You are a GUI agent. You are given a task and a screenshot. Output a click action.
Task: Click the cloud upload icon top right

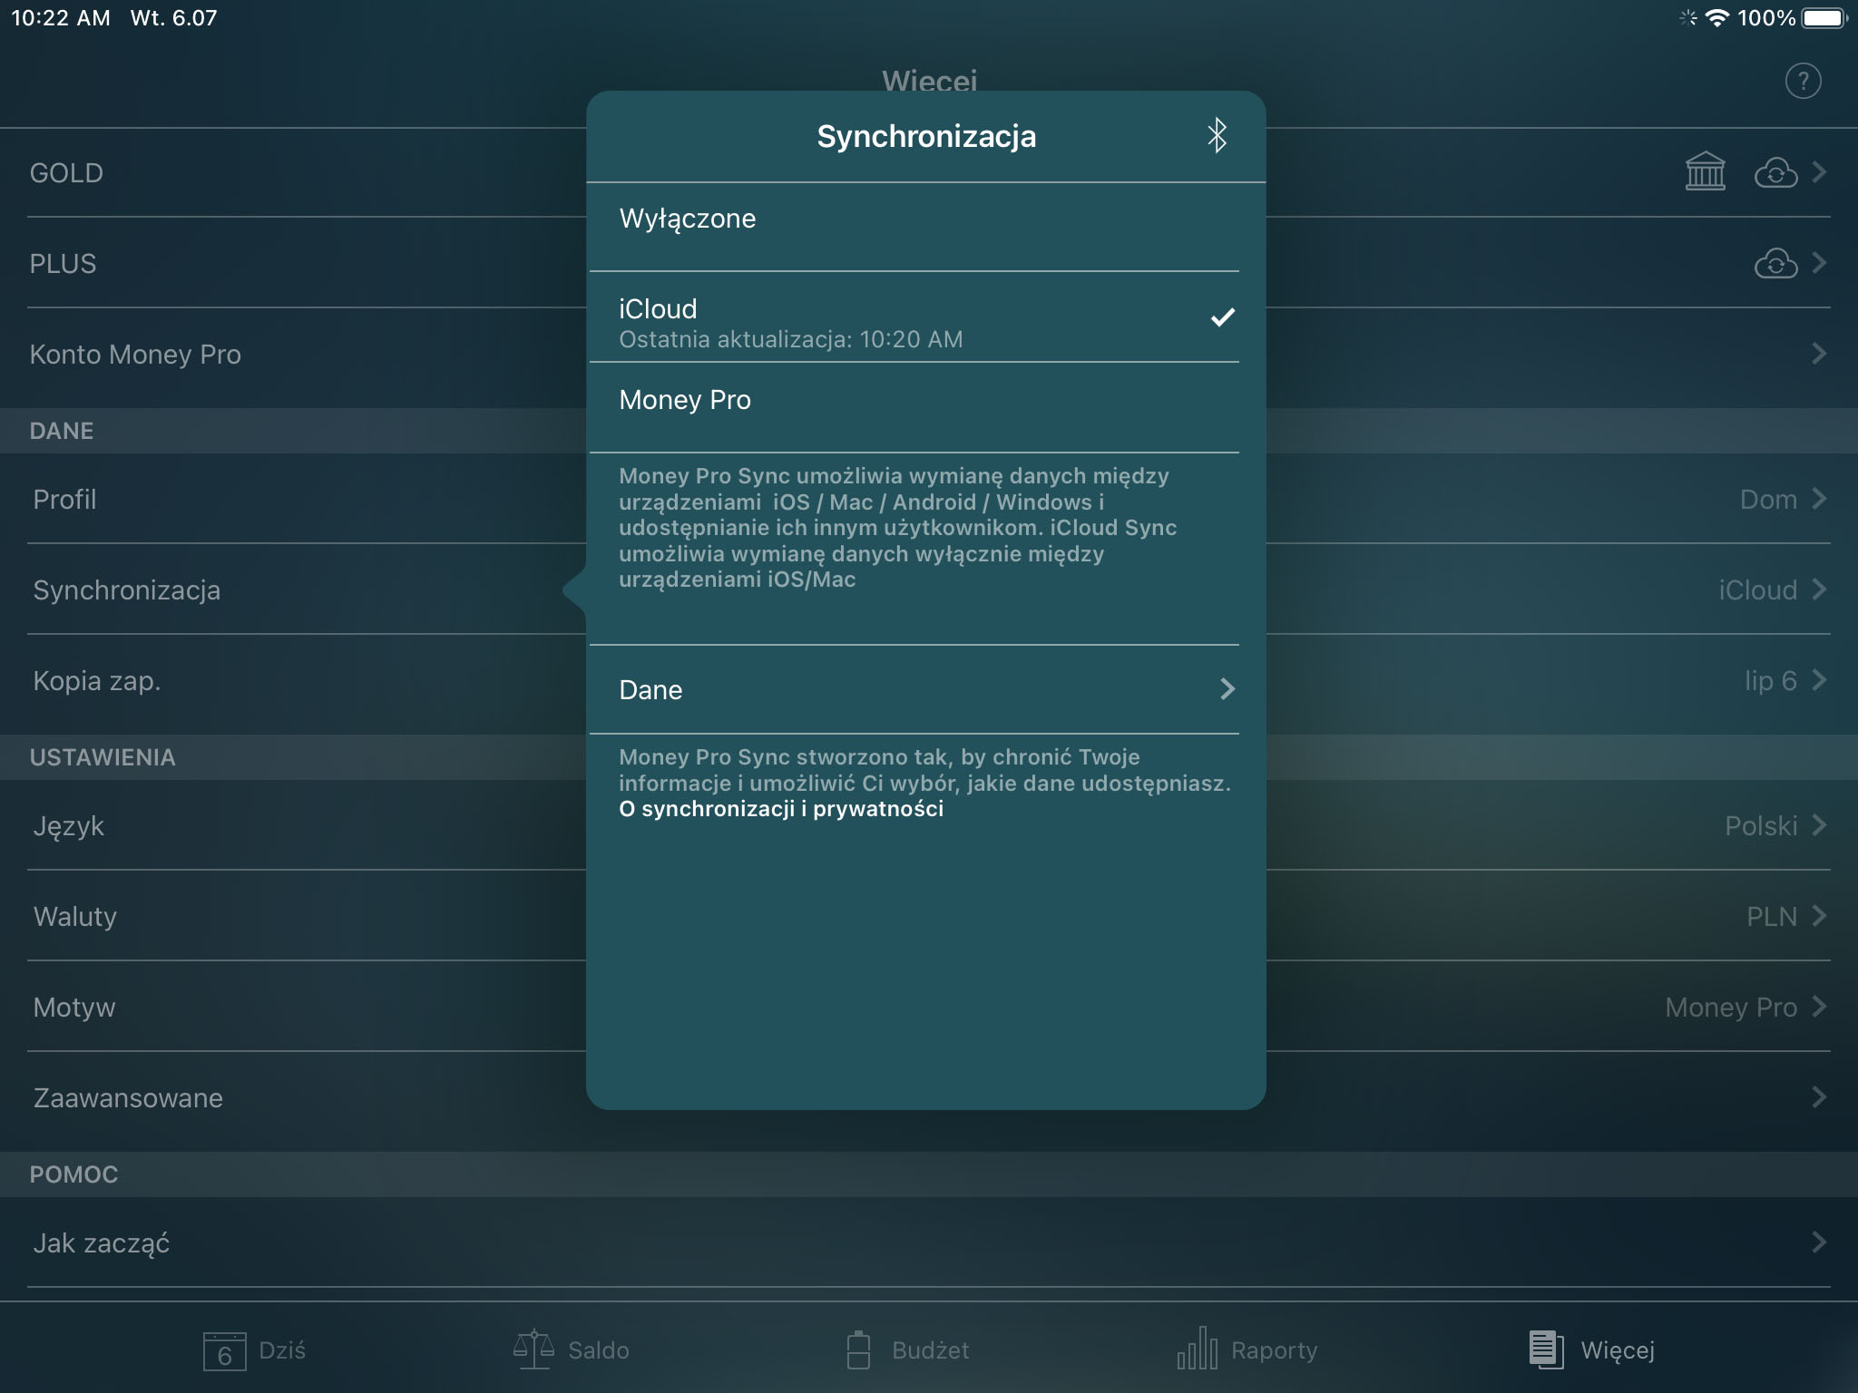[1775, 172]
